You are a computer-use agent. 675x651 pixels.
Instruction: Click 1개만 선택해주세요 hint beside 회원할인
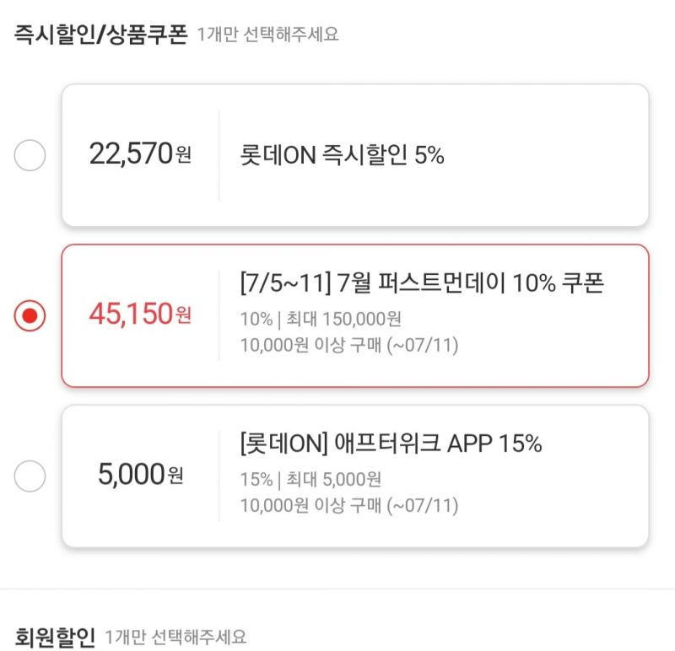click(175, 638)
